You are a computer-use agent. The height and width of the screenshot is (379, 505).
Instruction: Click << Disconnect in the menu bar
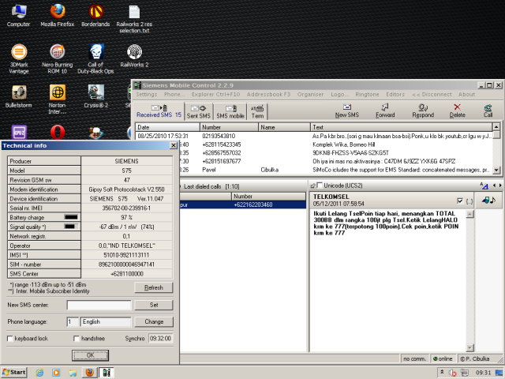click(432, 95)
